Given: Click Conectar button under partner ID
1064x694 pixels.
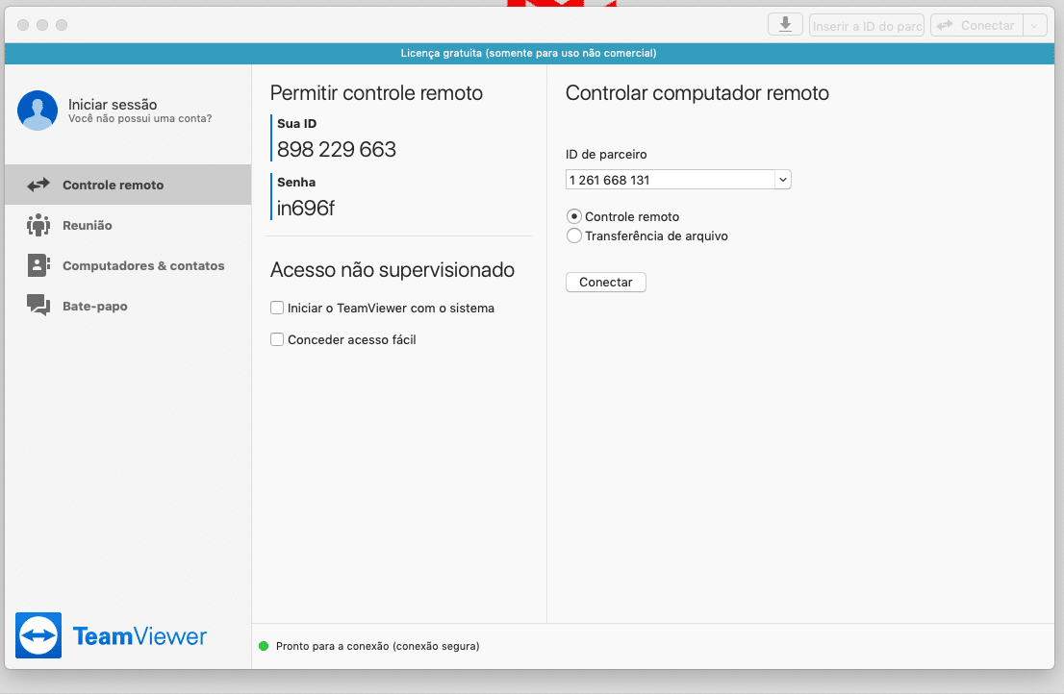Looking at the screenshot, I should pos(606,282).
